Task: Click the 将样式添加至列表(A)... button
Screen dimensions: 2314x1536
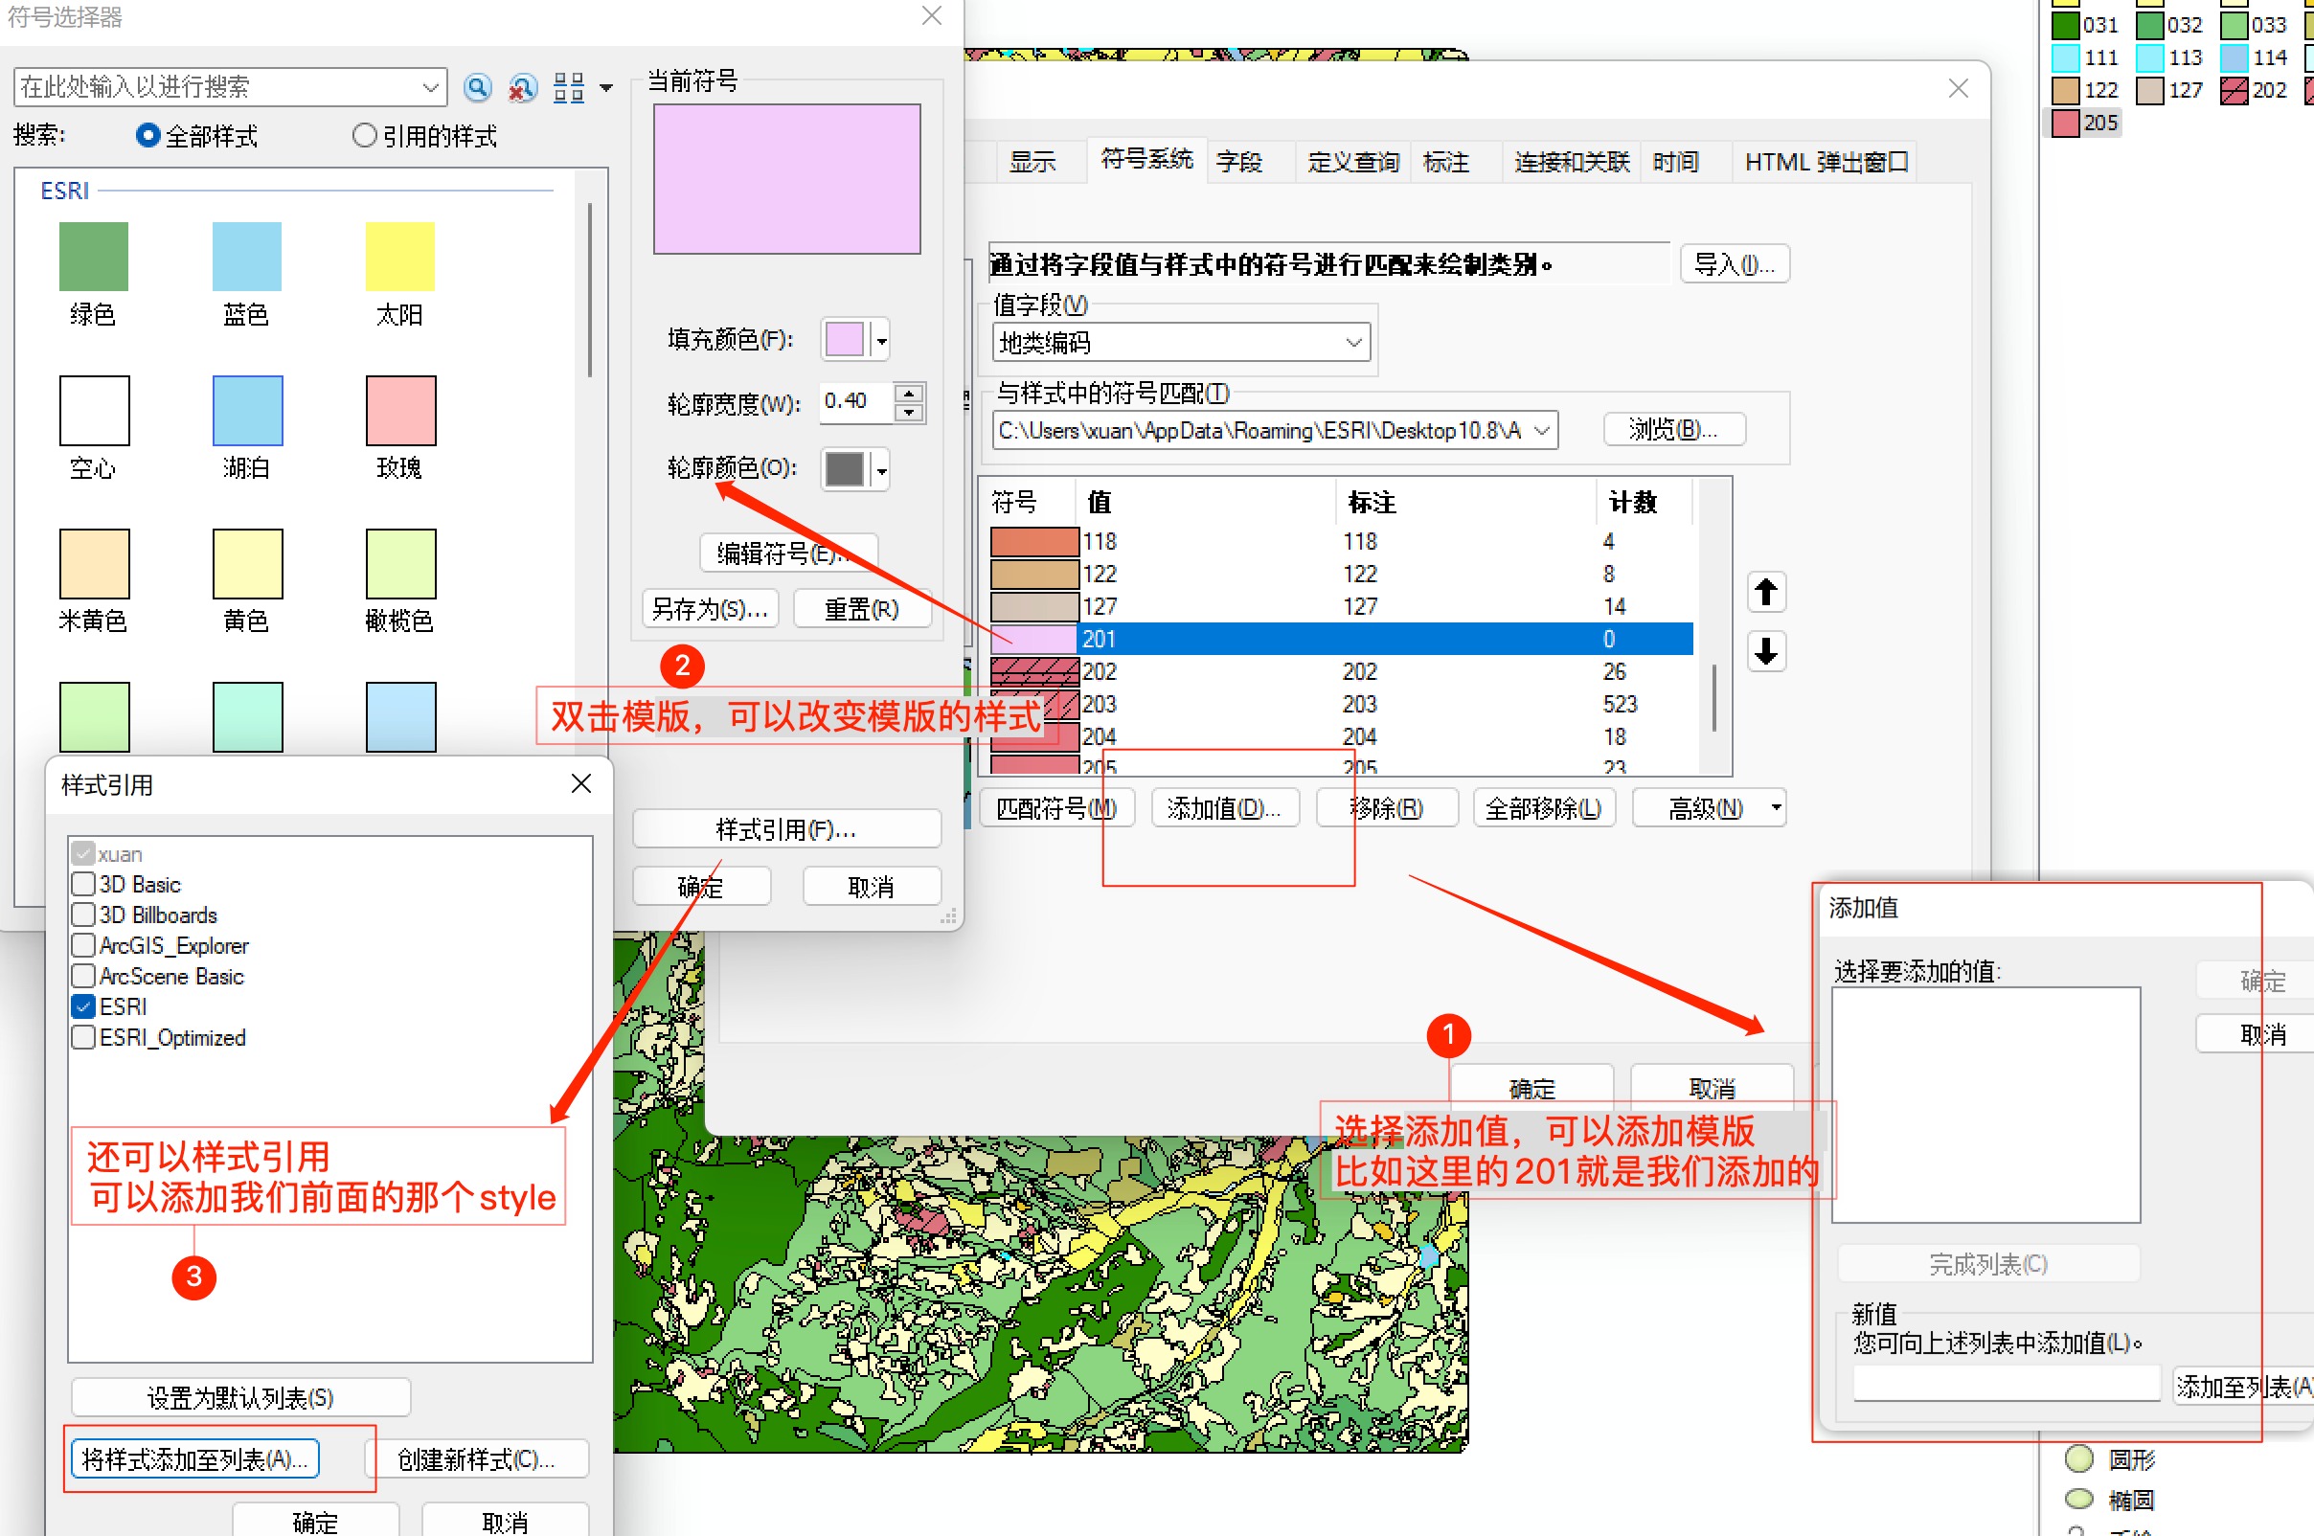Action: pos(195,1458)
